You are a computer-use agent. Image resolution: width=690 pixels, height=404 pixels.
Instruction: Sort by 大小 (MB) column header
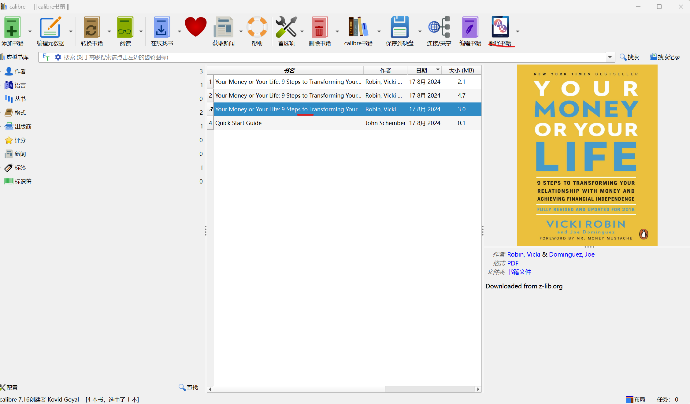pos(461,70)
